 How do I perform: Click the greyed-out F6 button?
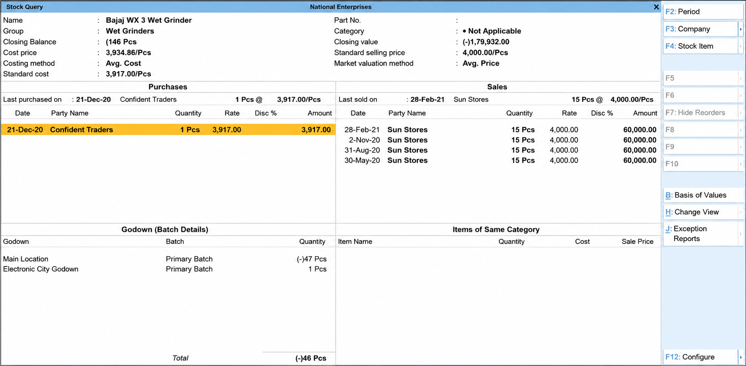pos(700,95)
